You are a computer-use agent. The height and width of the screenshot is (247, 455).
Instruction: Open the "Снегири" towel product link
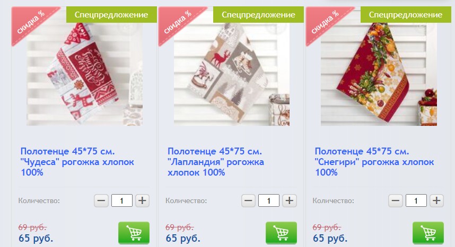tap(374, 162)
